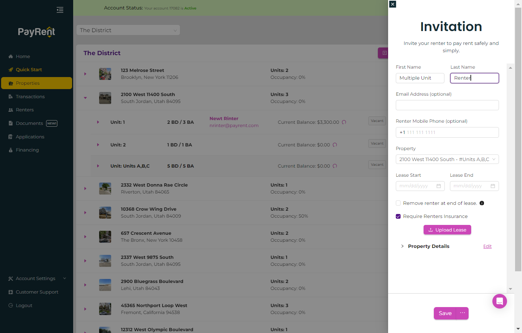The image size is (522, 333).
Task: Uncheck Require Renters Insurance
Action: [x=398, y=217]
